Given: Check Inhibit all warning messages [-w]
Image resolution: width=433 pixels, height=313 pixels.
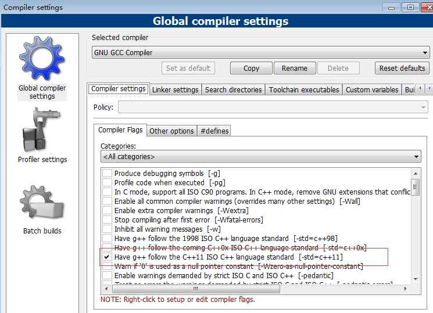Looking at the screenshot, I should coord(107,229).
